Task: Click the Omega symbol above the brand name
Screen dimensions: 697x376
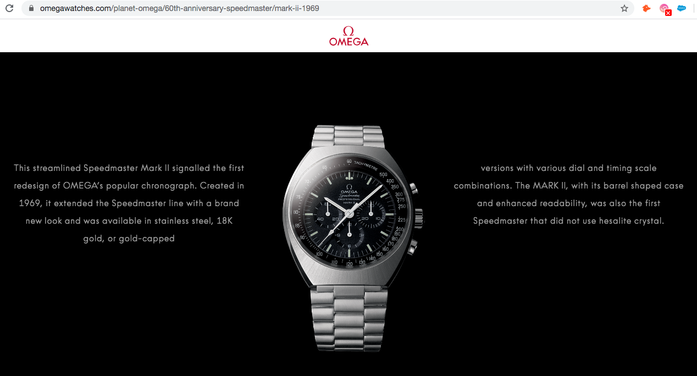Action: (348, 30)
